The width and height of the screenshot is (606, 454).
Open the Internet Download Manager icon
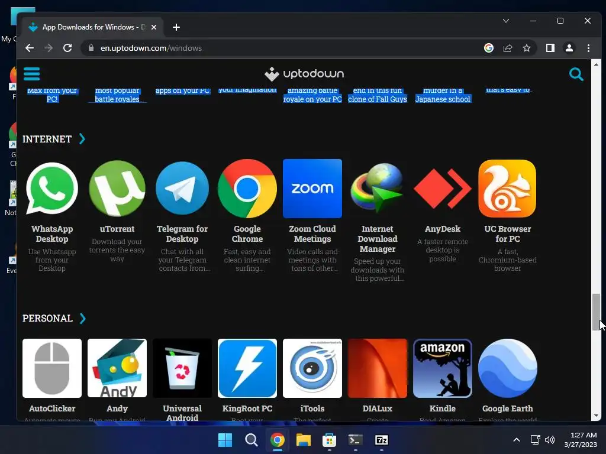click(x=377, y=189)
